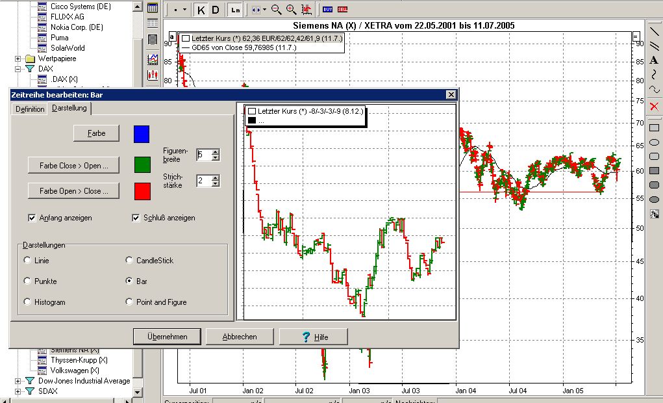
Task: Select the sine wave drawing tool
Action: (x=654, y=90)
